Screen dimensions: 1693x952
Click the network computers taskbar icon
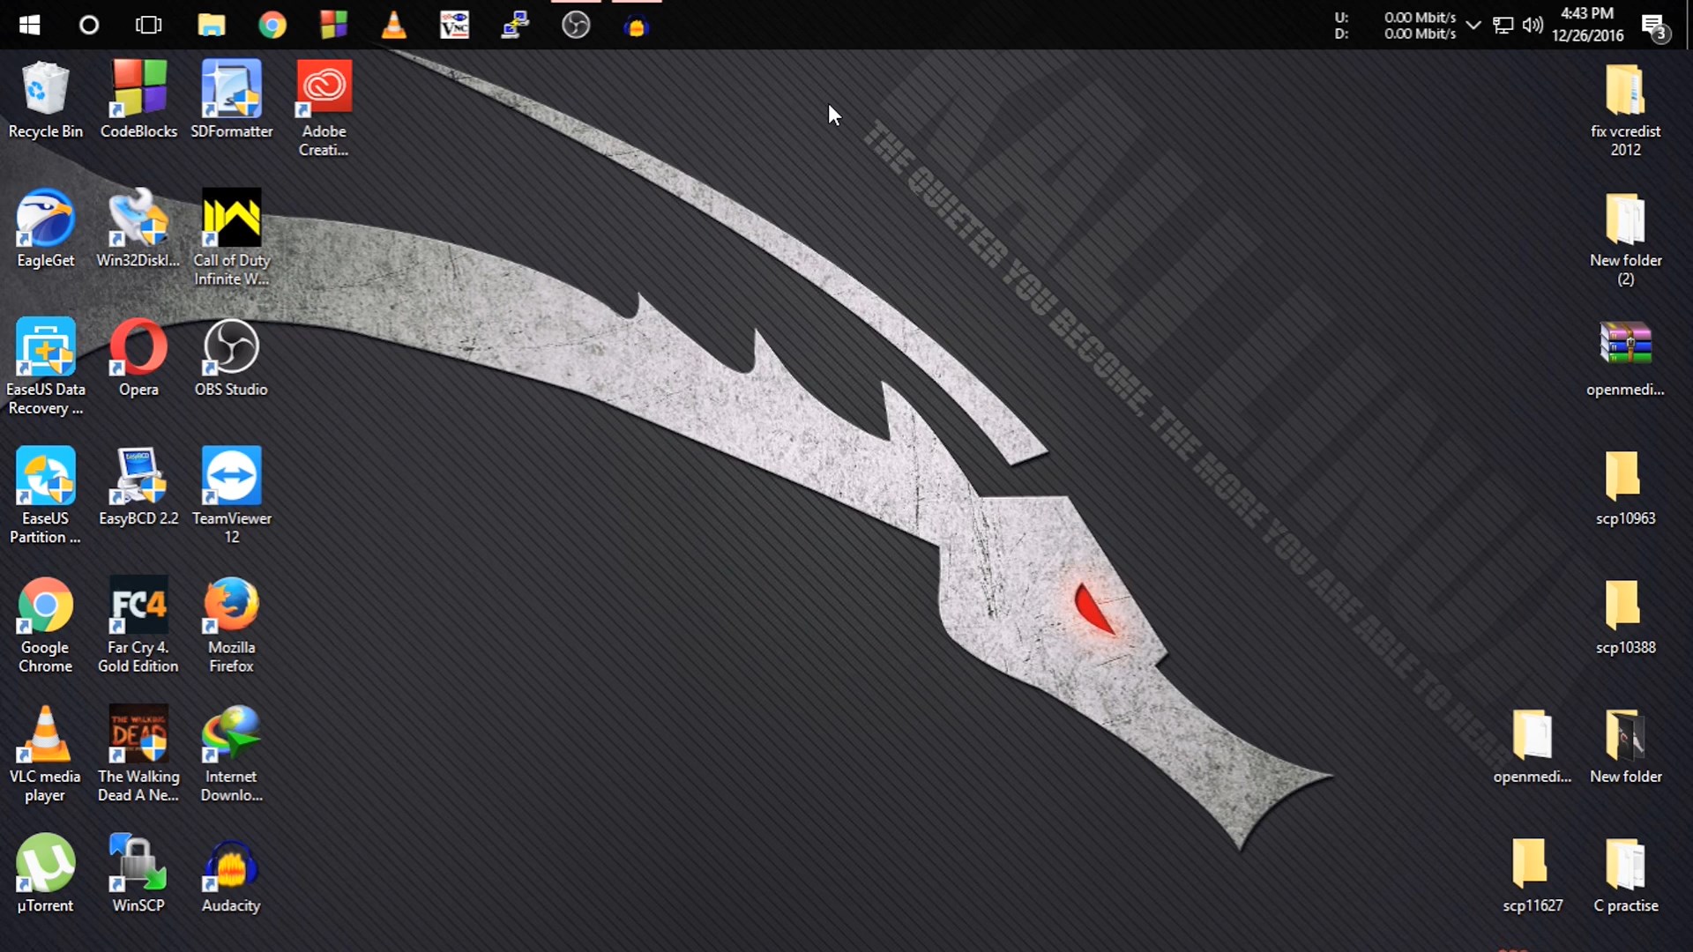(515, 25)
